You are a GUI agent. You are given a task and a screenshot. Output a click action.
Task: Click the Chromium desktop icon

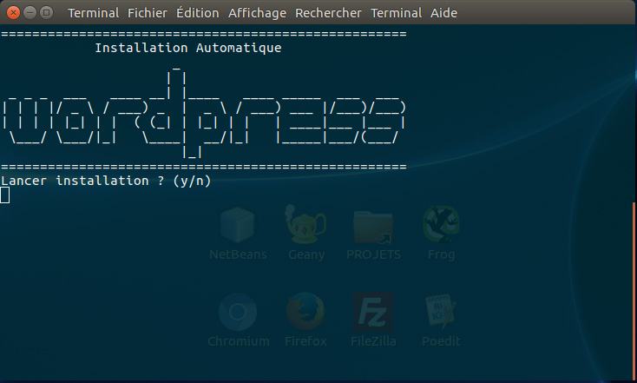238,312
